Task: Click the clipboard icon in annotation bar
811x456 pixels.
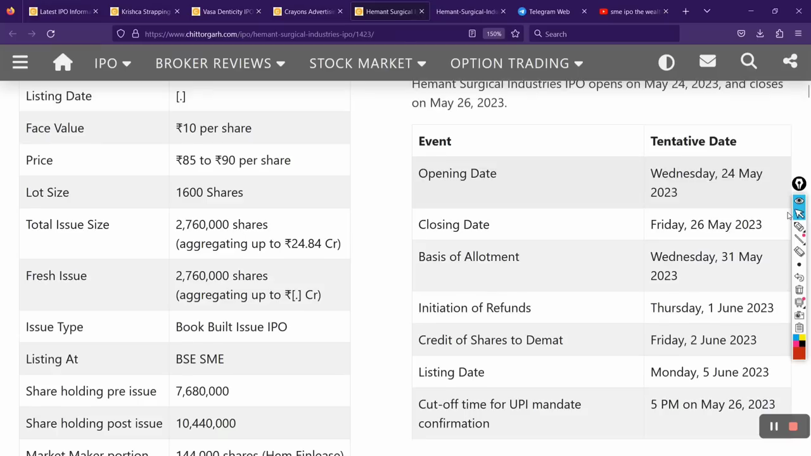Action: click(799, 328)
